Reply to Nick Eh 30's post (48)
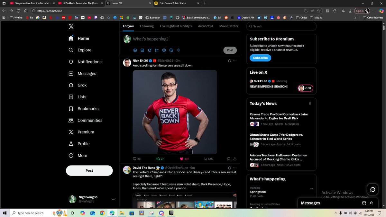This screenshot has height=217, width=386. 137,159
